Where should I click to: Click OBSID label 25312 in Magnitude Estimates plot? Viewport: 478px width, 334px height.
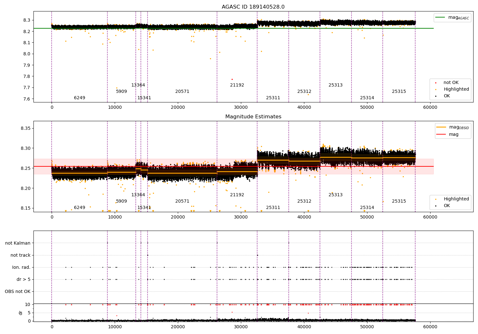pyautogui.click(x=304, y=201)
